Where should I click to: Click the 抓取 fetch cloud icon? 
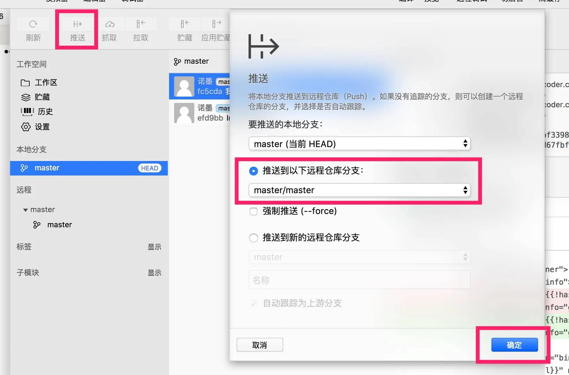109,24
